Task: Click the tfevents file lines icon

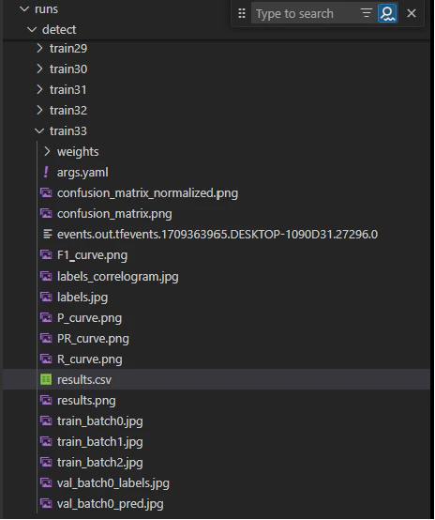Action: pyautogui.click(x=48, y=234)
